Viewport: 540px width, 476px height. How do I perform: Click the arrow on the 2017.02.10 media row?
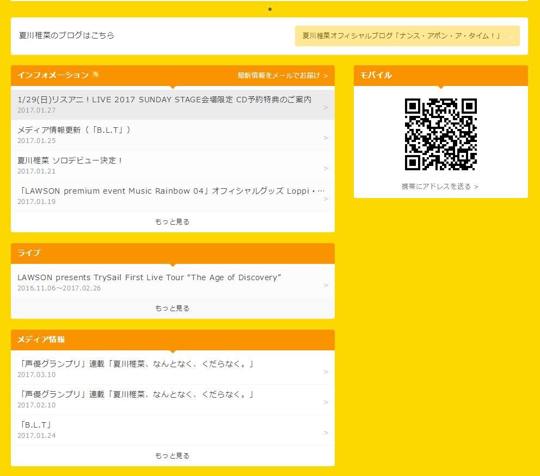point(326,402)
